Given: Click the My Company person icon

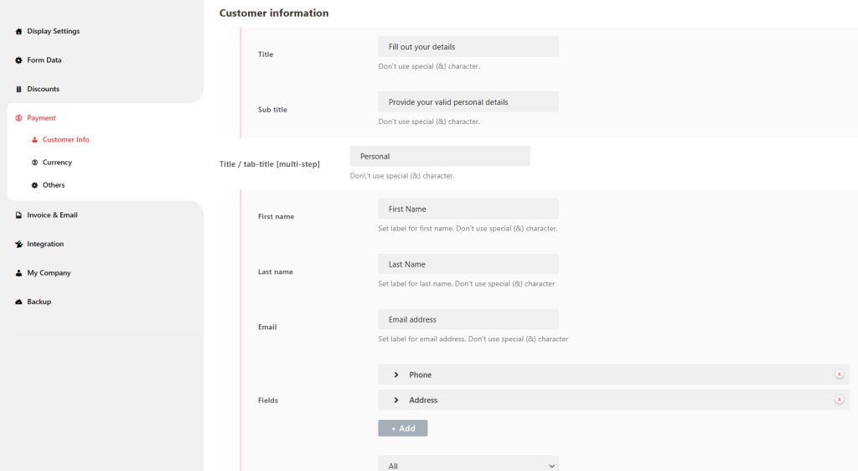Looking at the screenshot, I should click(x=18, y=273).
